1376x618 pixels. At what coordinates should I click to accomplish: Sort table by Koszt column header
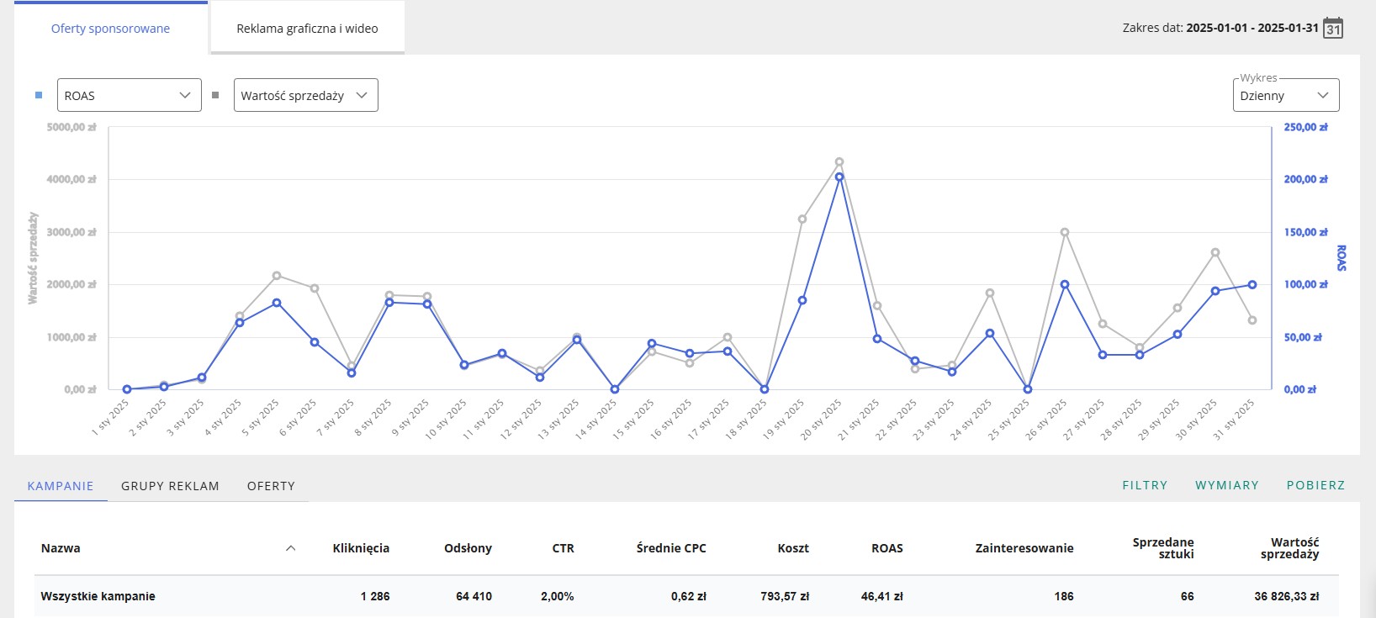click(x=792, y=548)
